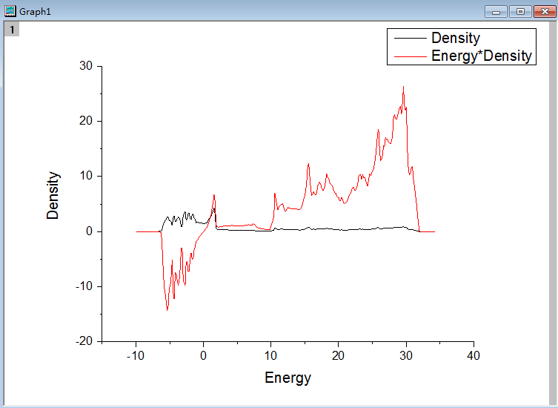Click the 40 tick label on X axis
Viewport: 558px width, 408px height.
(474, 356)
